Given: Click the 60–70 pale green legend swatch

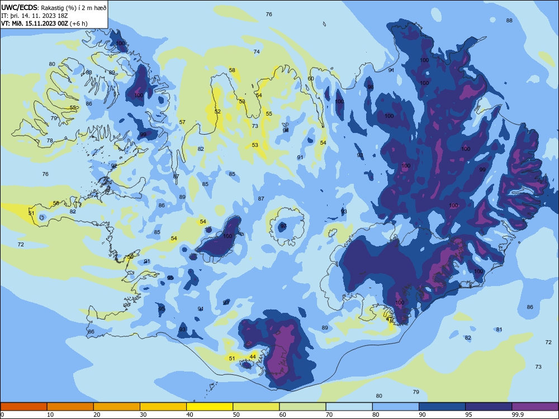Looking at the screenshot, I should [x=302, y=407].
